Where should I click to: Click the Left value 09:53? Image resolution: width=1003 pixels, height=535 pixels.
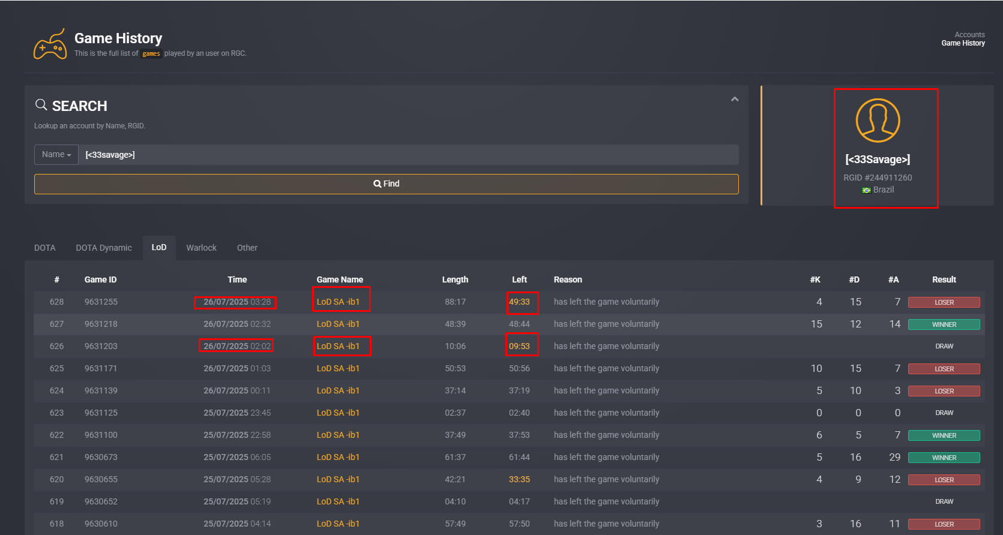tap(519, 346)
